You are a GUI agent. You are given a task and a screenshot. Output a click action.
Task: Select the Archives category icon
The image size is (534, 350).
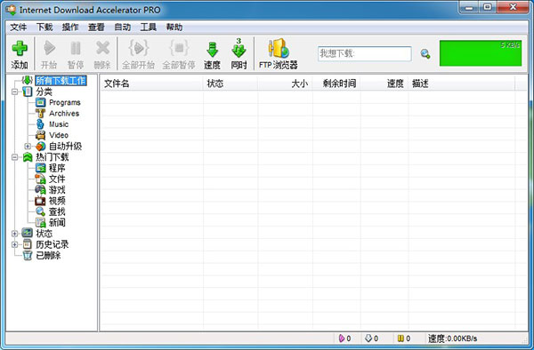tap(41, 113)
